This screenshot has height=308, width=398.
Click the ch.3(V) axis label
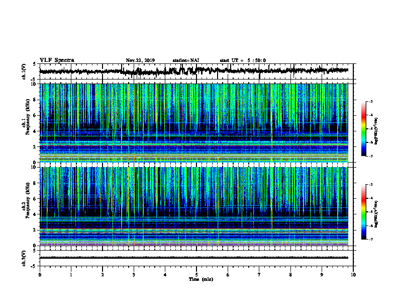24,258
